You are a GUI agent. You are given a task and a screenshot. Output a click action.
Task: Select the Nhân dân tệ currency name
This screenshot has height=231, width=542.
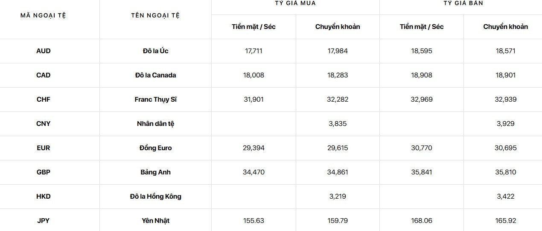coord(156,124)
